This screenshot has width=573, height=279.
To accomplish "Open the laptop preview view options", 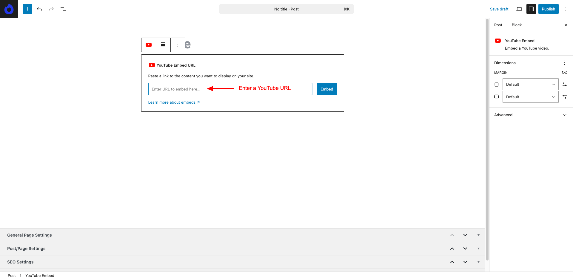I will point(519,9).
